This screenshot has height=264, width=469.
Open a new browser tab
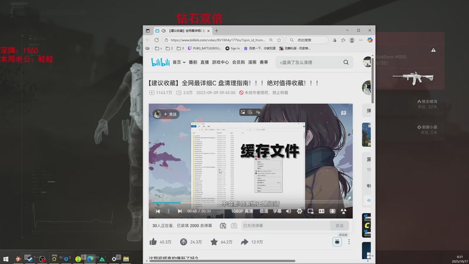(x=216, y=31)
